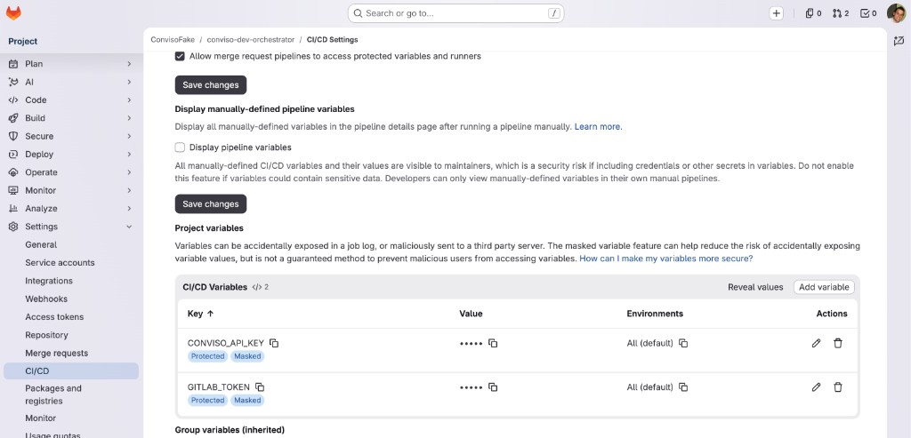This screenshot has height=438, width=911.
Task: Save changes above Project variables heading
Action: click(210, 203)
